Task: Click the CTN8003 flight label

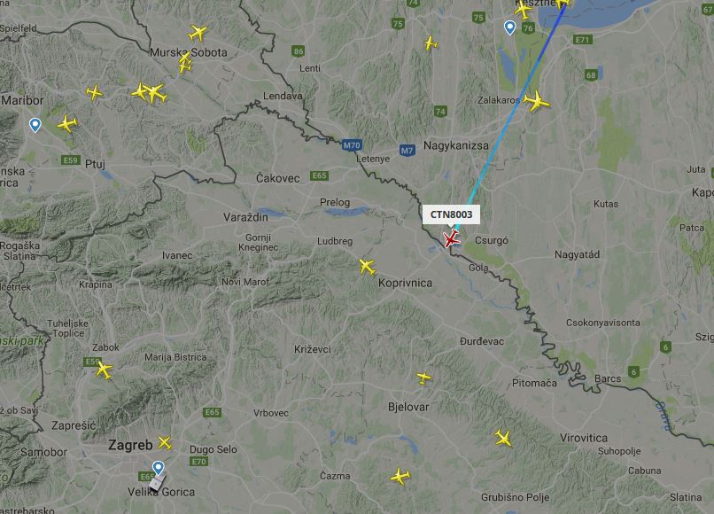Action: point(451,214)
